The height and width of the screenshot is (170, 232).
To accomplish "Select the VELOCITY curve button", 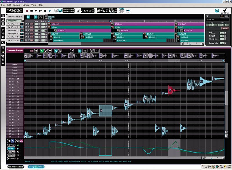I will coord(11,158).
